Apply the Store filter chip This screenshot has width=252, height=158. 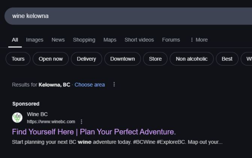tap(155, 59)
